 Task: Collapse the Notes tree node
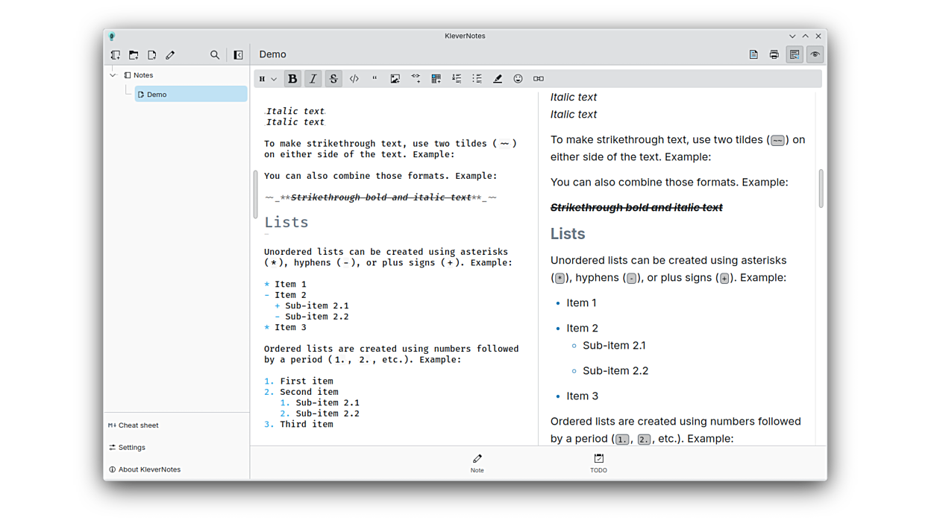[113, 75]
